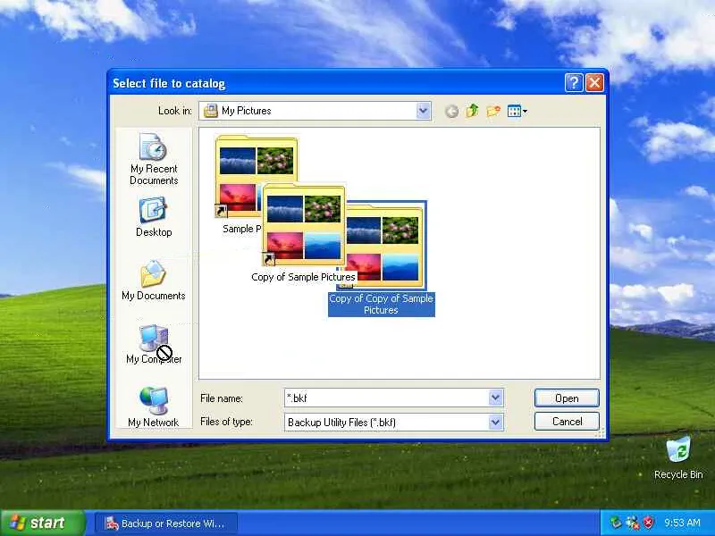Image resolution: width=715 pixels, height=536 pixels.
Task: Open the Recycle Bin desktop icon
Action: coord(678,458)
